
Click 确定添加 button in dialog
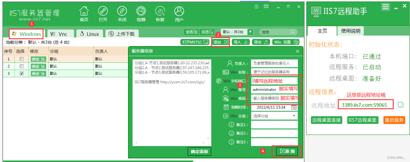click(x=199, y=151)
